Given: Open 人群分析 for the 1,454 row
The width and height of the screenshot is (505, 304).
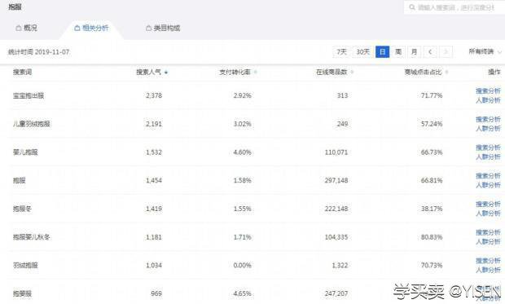Looking at the screenshot, I should (488, 185).
